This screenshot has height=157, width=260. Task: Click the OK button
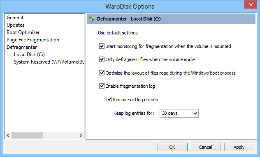172,147
